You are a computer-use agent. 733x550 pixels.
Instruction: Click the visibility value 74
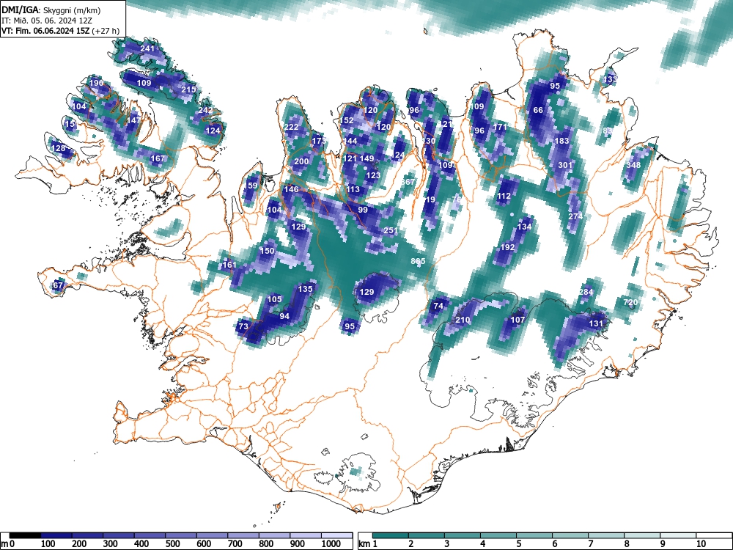click(438, 306)
